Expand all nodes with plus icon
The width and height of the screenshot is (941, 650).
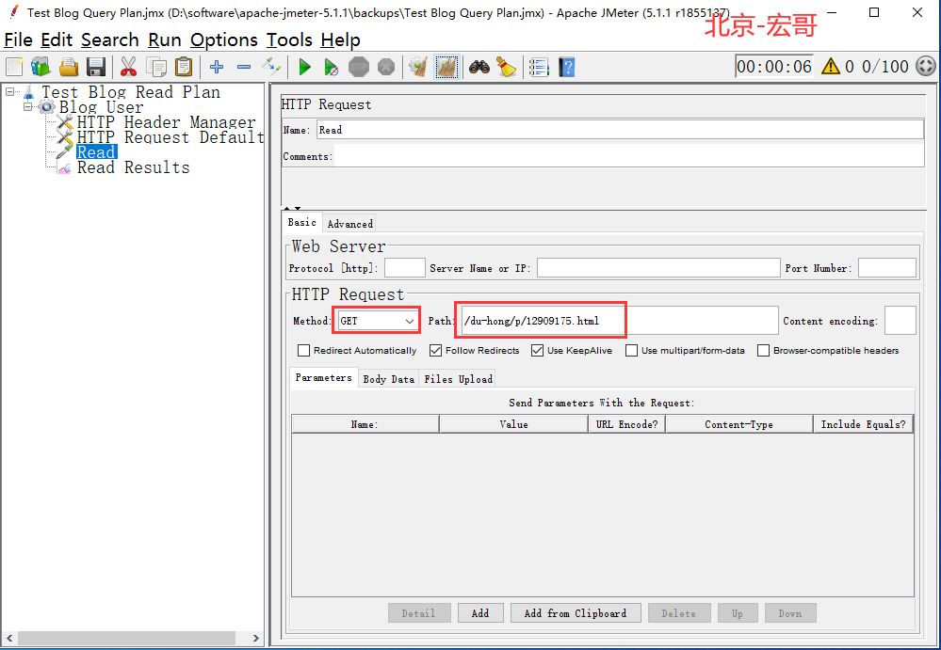tap(217, 67)
